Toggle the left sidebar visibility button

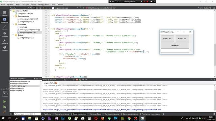click(x=11, y=114)
